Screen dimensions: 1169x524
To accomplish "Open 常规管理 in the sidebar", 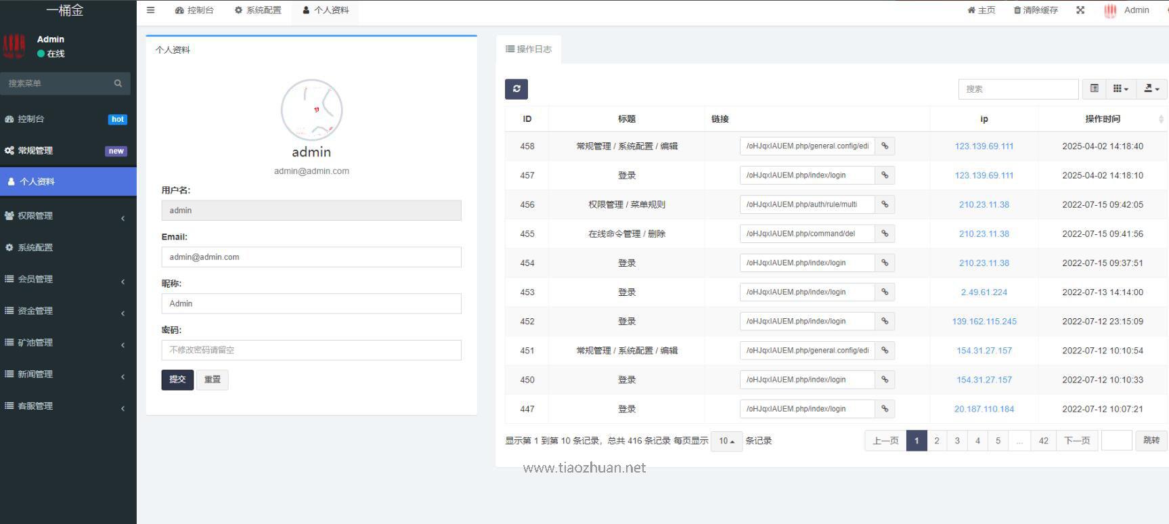I will [x=68, y=150].
